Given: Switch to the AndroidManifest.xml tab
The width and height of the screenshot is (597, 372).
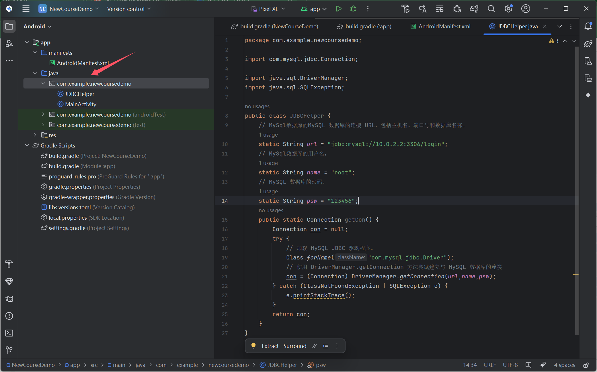Looking at the screenshot, I should (440, 26).
